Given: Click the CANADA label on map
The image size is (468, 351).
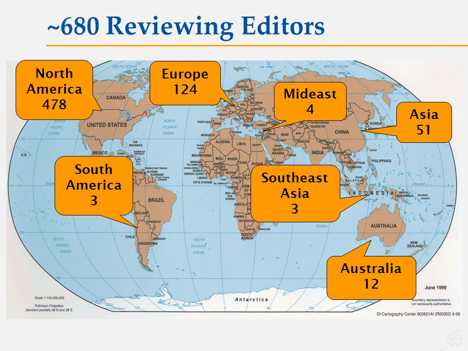Looking at the screenshot, I should click(116, 97).
